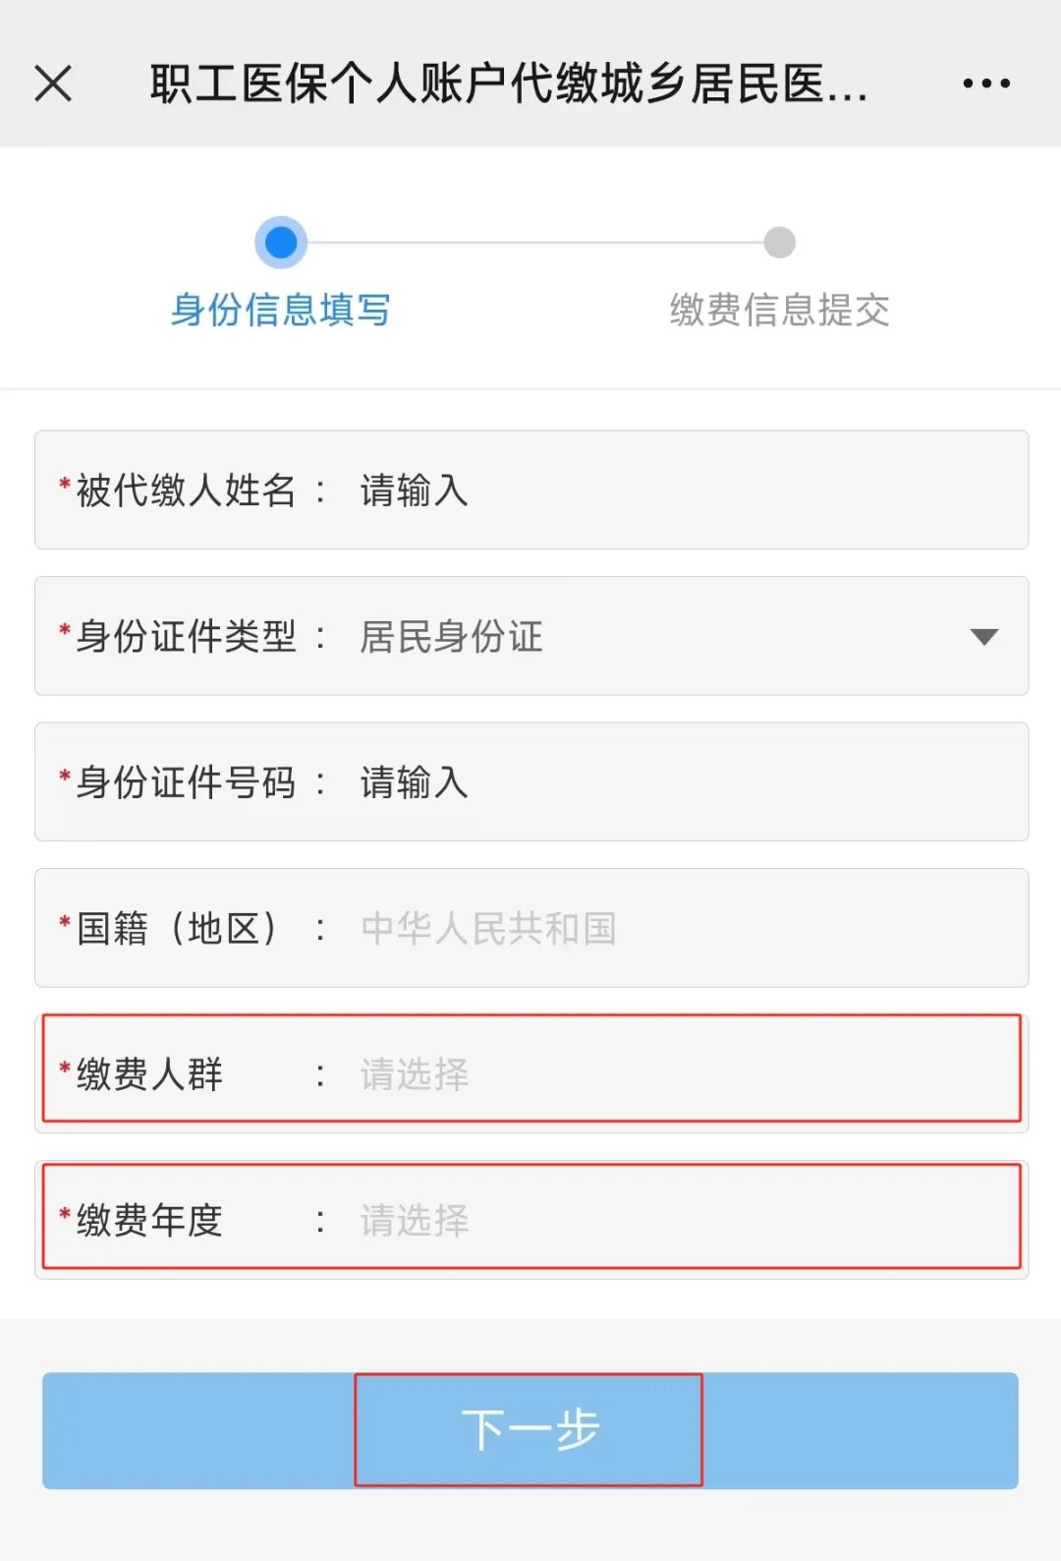Expand the 身份证件类型 dropdown arrow
The width and height of the screenshot is (1061, 1561).
pyautogui.click(x=983, y=636)
